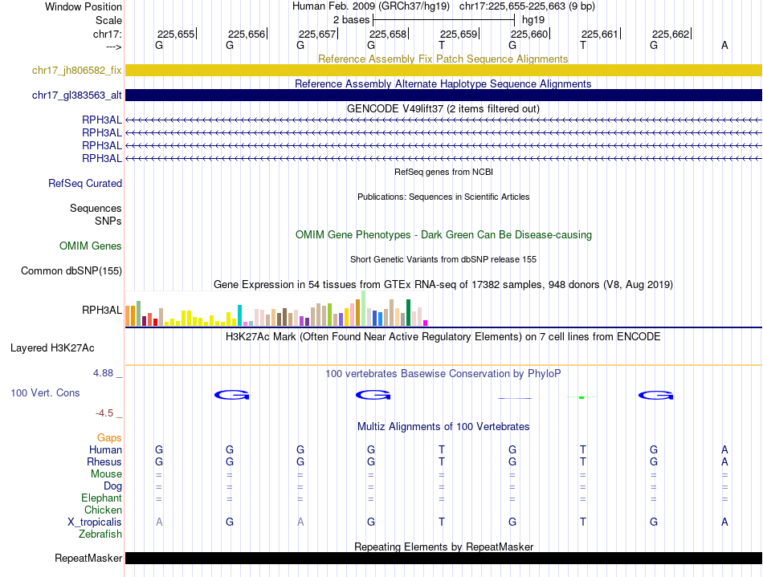This screenshot has height=577, width=763.
Task: Open the GENCODE V49lift37 track title
Action: coord(443,108)
